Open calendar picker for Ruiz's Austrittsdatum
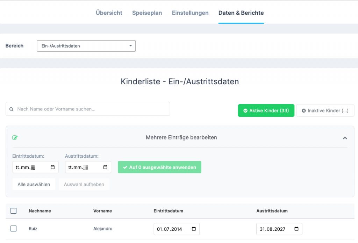This screenshot has width=358, height=243. click(296, 229)
